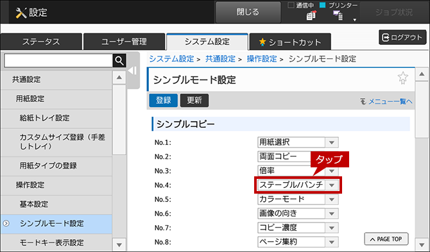
Task: Click the search magnifier icon
Action: (119, 60)
